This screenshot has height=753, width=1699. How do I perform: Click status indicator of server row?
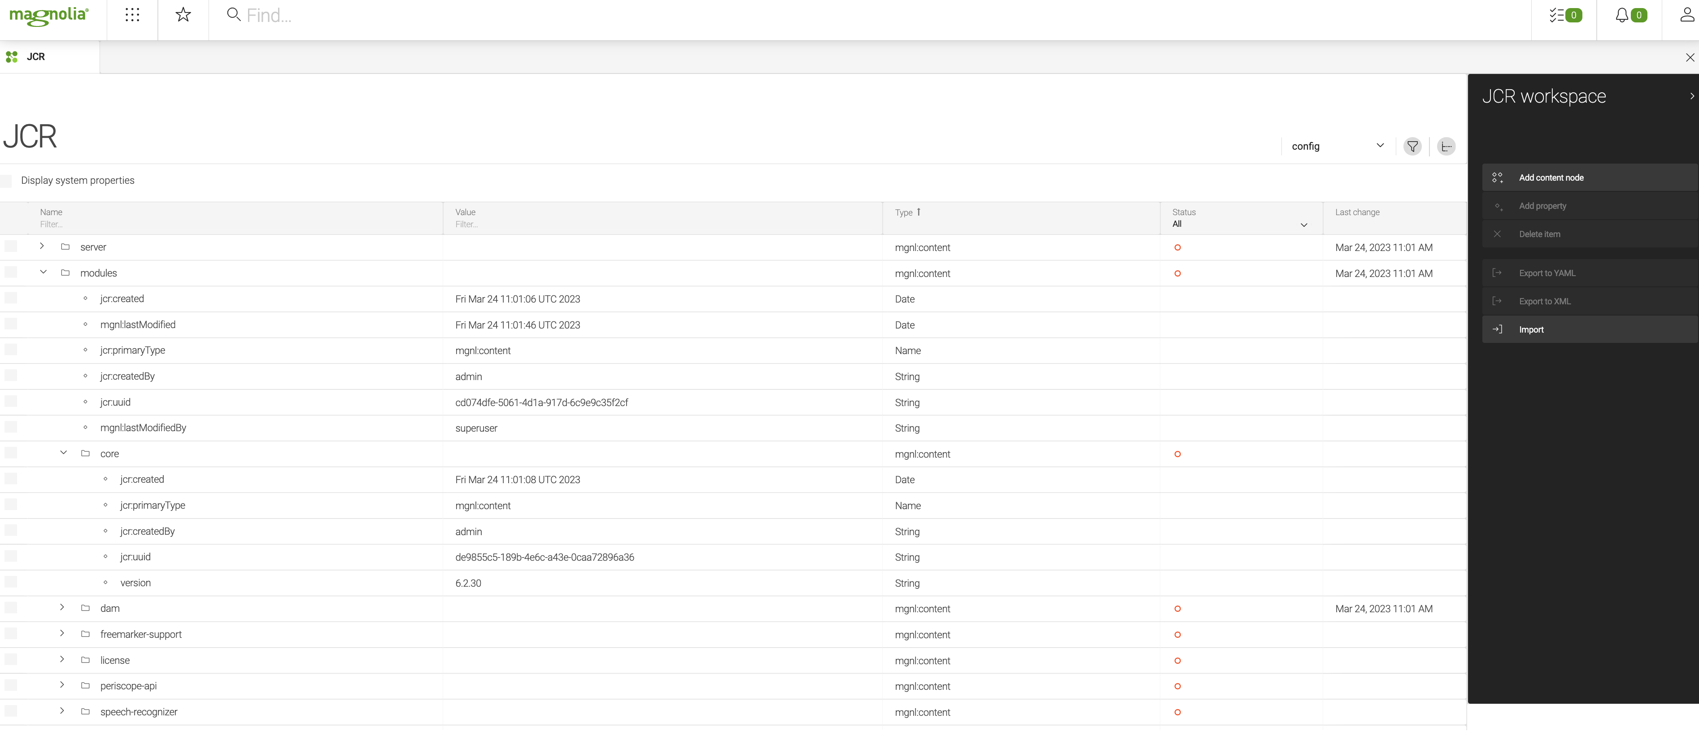(x=1177, y=247)
